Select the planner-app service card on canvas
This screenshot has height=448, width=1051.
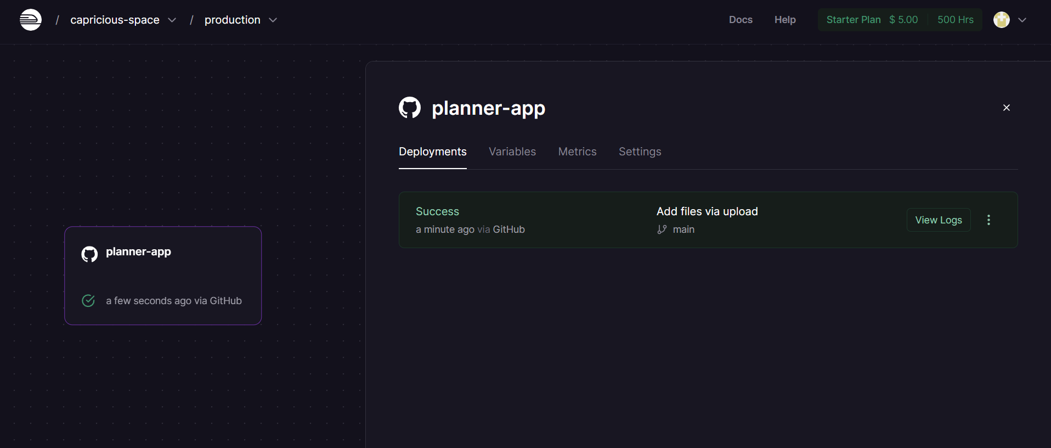tap(163, 276)
